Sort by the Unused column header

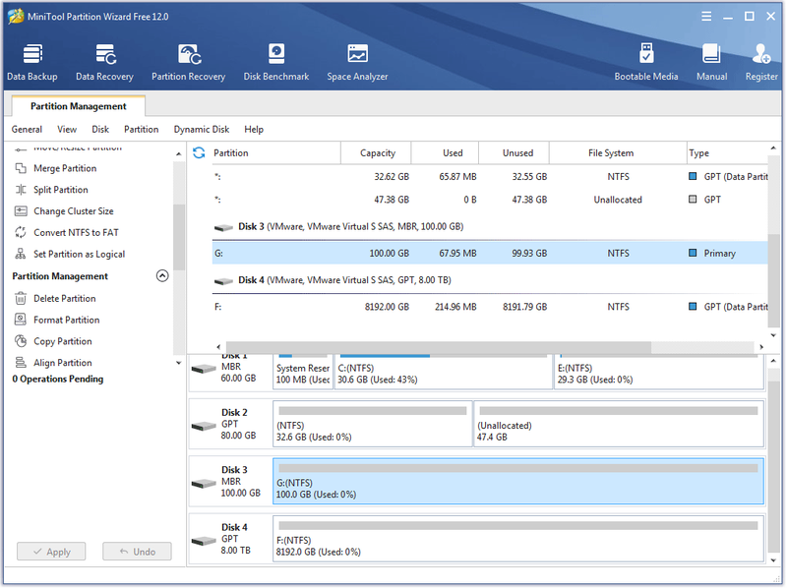[x=514, y=153]
